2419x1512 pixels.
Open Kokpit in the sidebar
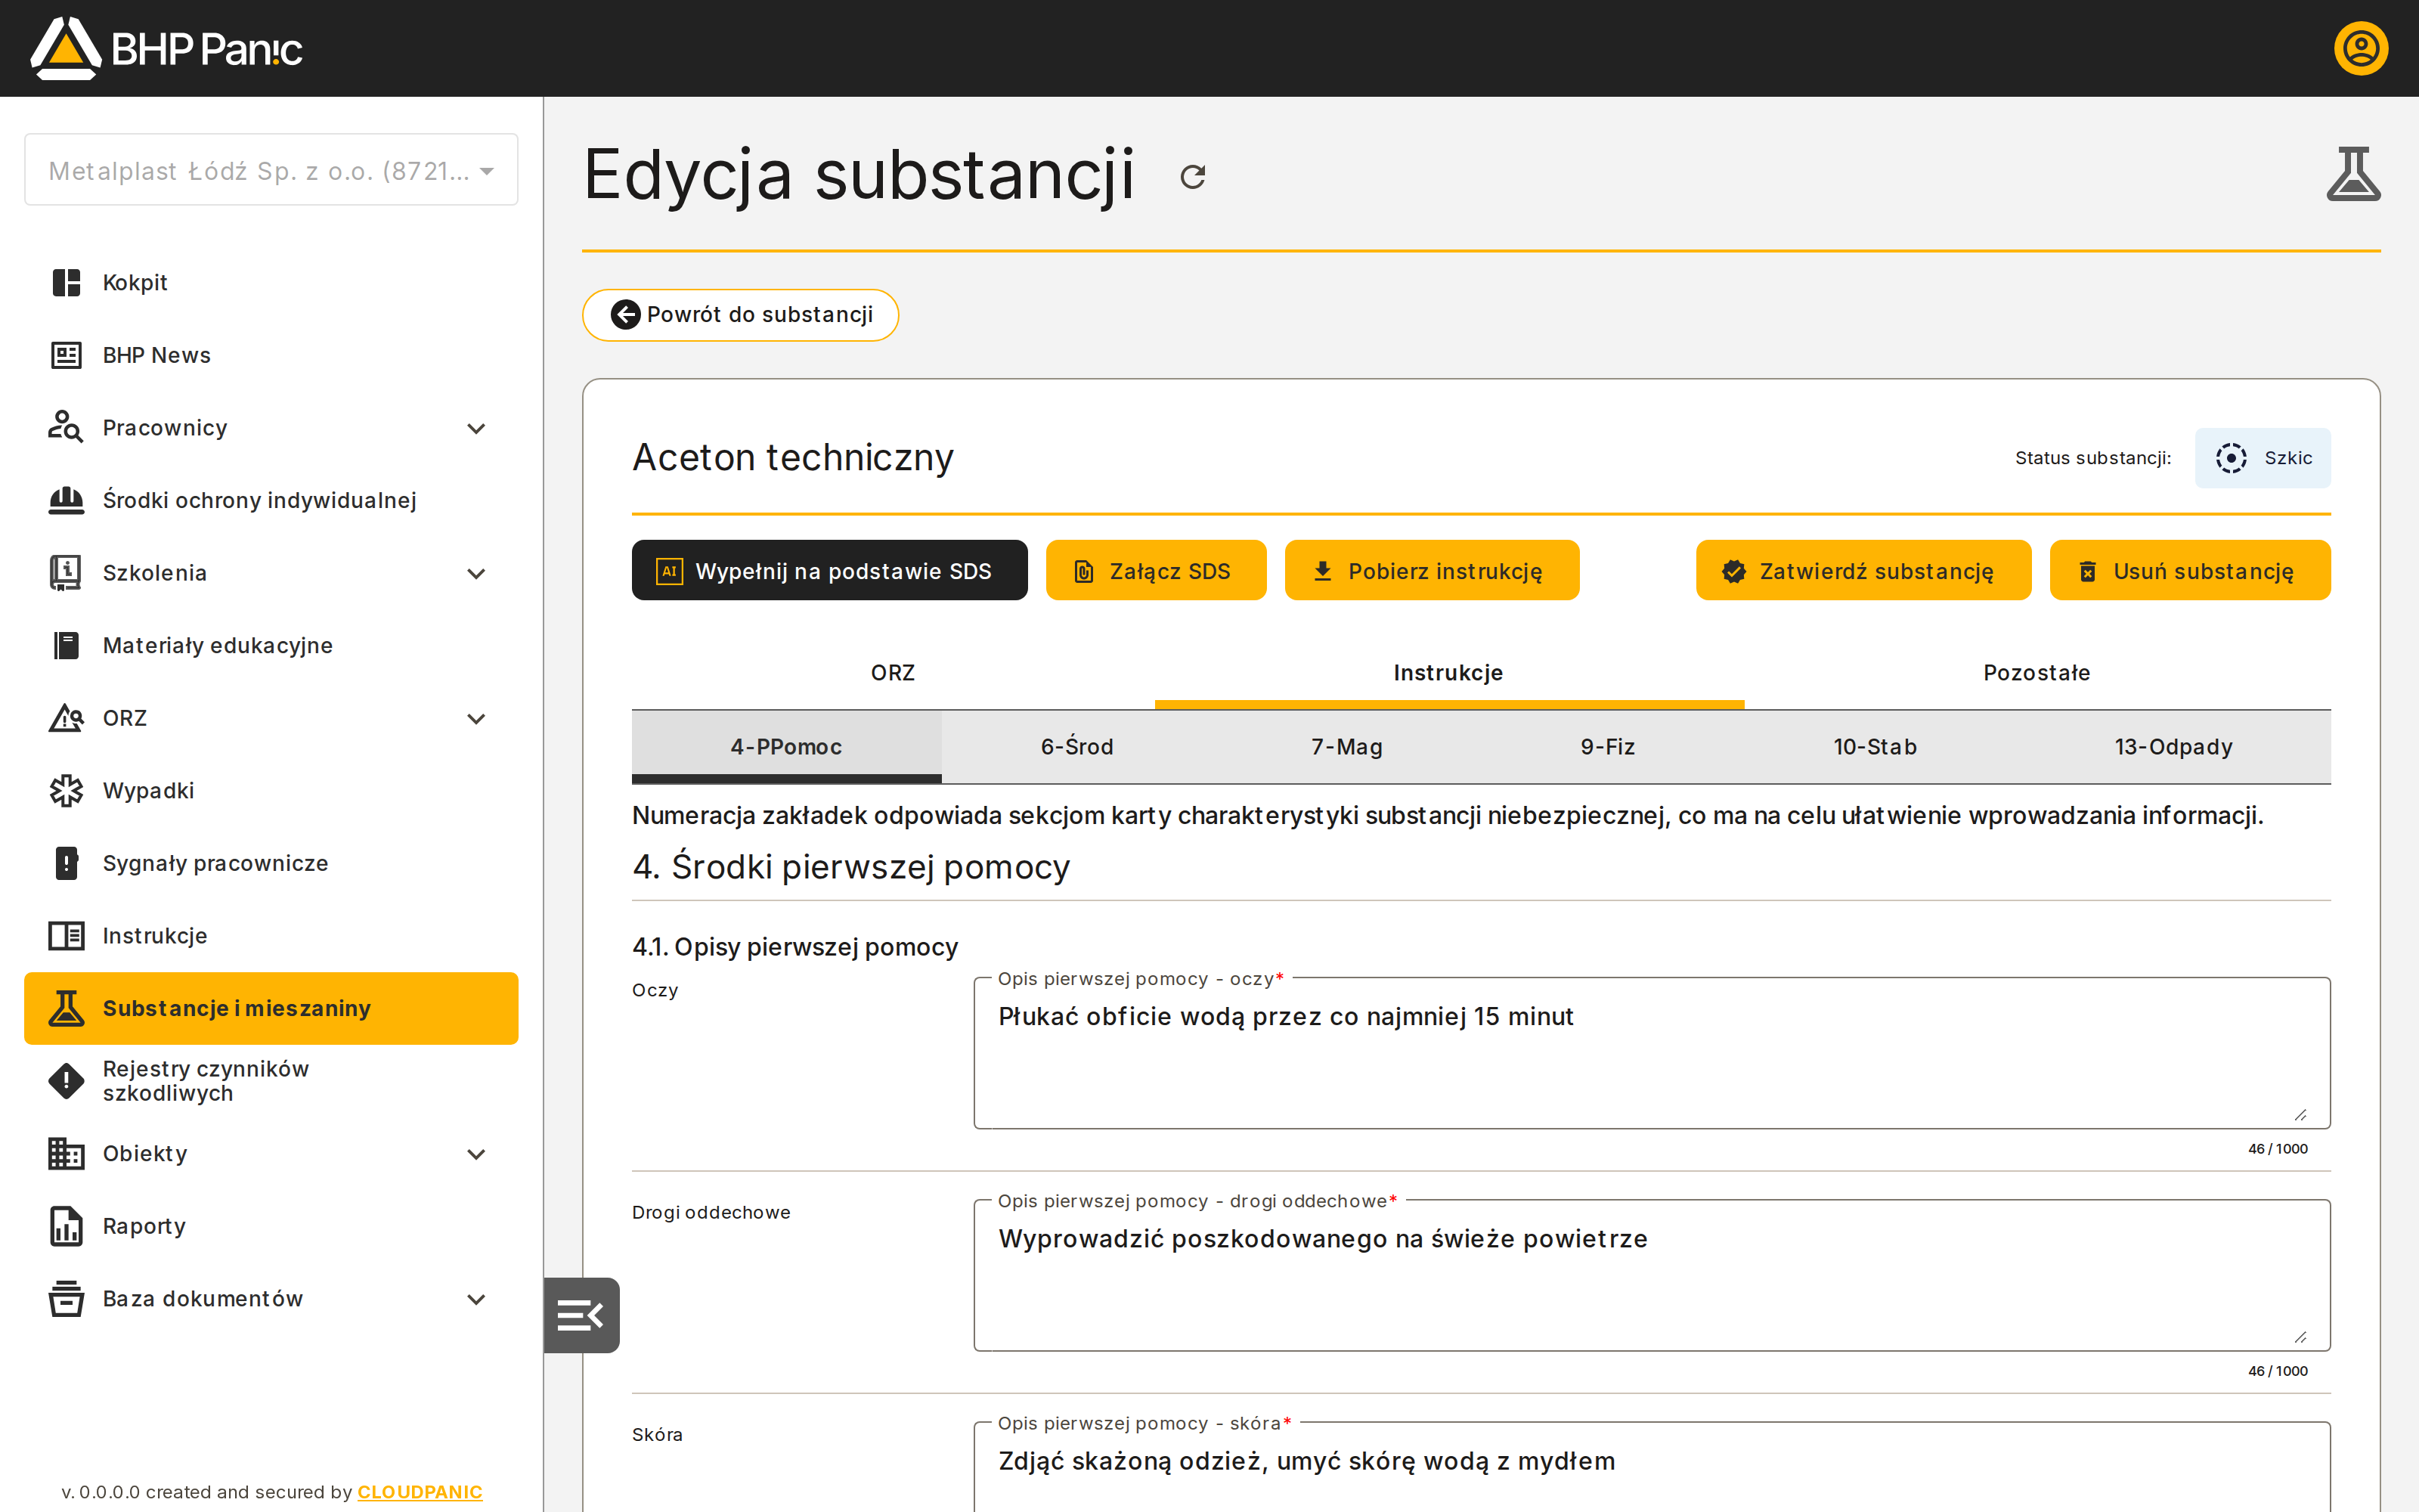point(271,283)
